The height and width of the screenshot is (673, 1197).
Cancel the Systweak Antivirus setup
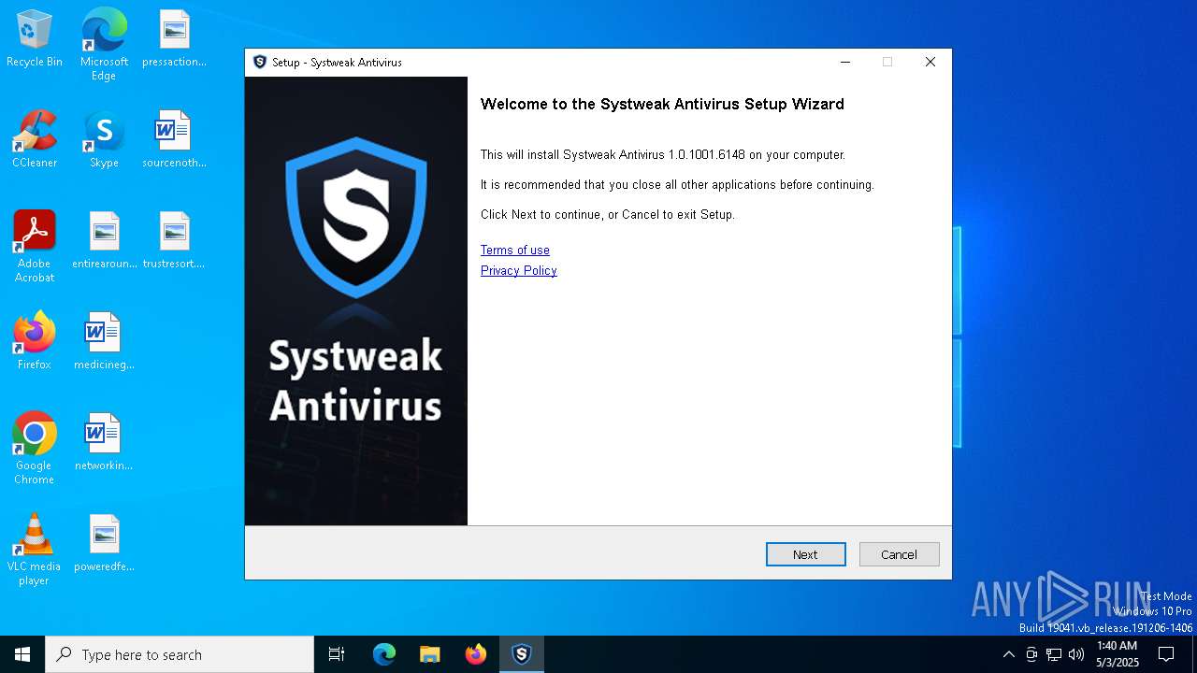coord(899,554)
